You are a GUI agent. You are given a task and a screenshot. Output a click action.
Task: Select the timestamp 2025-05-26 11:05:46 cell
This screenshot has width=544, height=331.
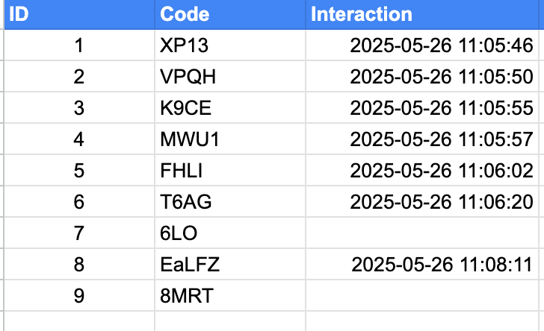click(424, 45)
